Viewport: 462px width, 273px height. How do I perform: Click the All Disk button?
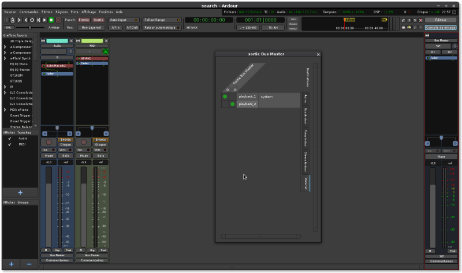click(132, 27)
